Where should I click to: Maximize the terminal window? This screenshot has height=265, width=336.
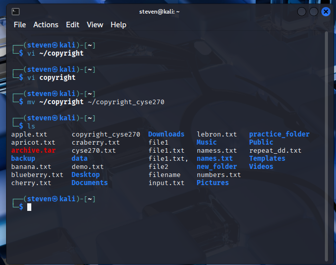[314, 12]
